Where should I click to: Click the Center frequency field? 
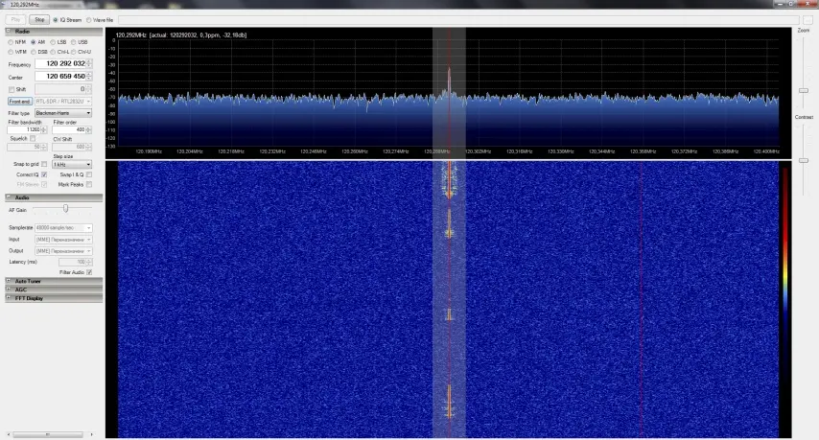tap(60, 76)
